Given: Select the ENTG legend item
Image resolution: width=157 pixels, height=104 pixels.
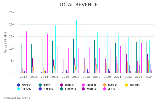Looking at the screenshot, I should point(46,89).
